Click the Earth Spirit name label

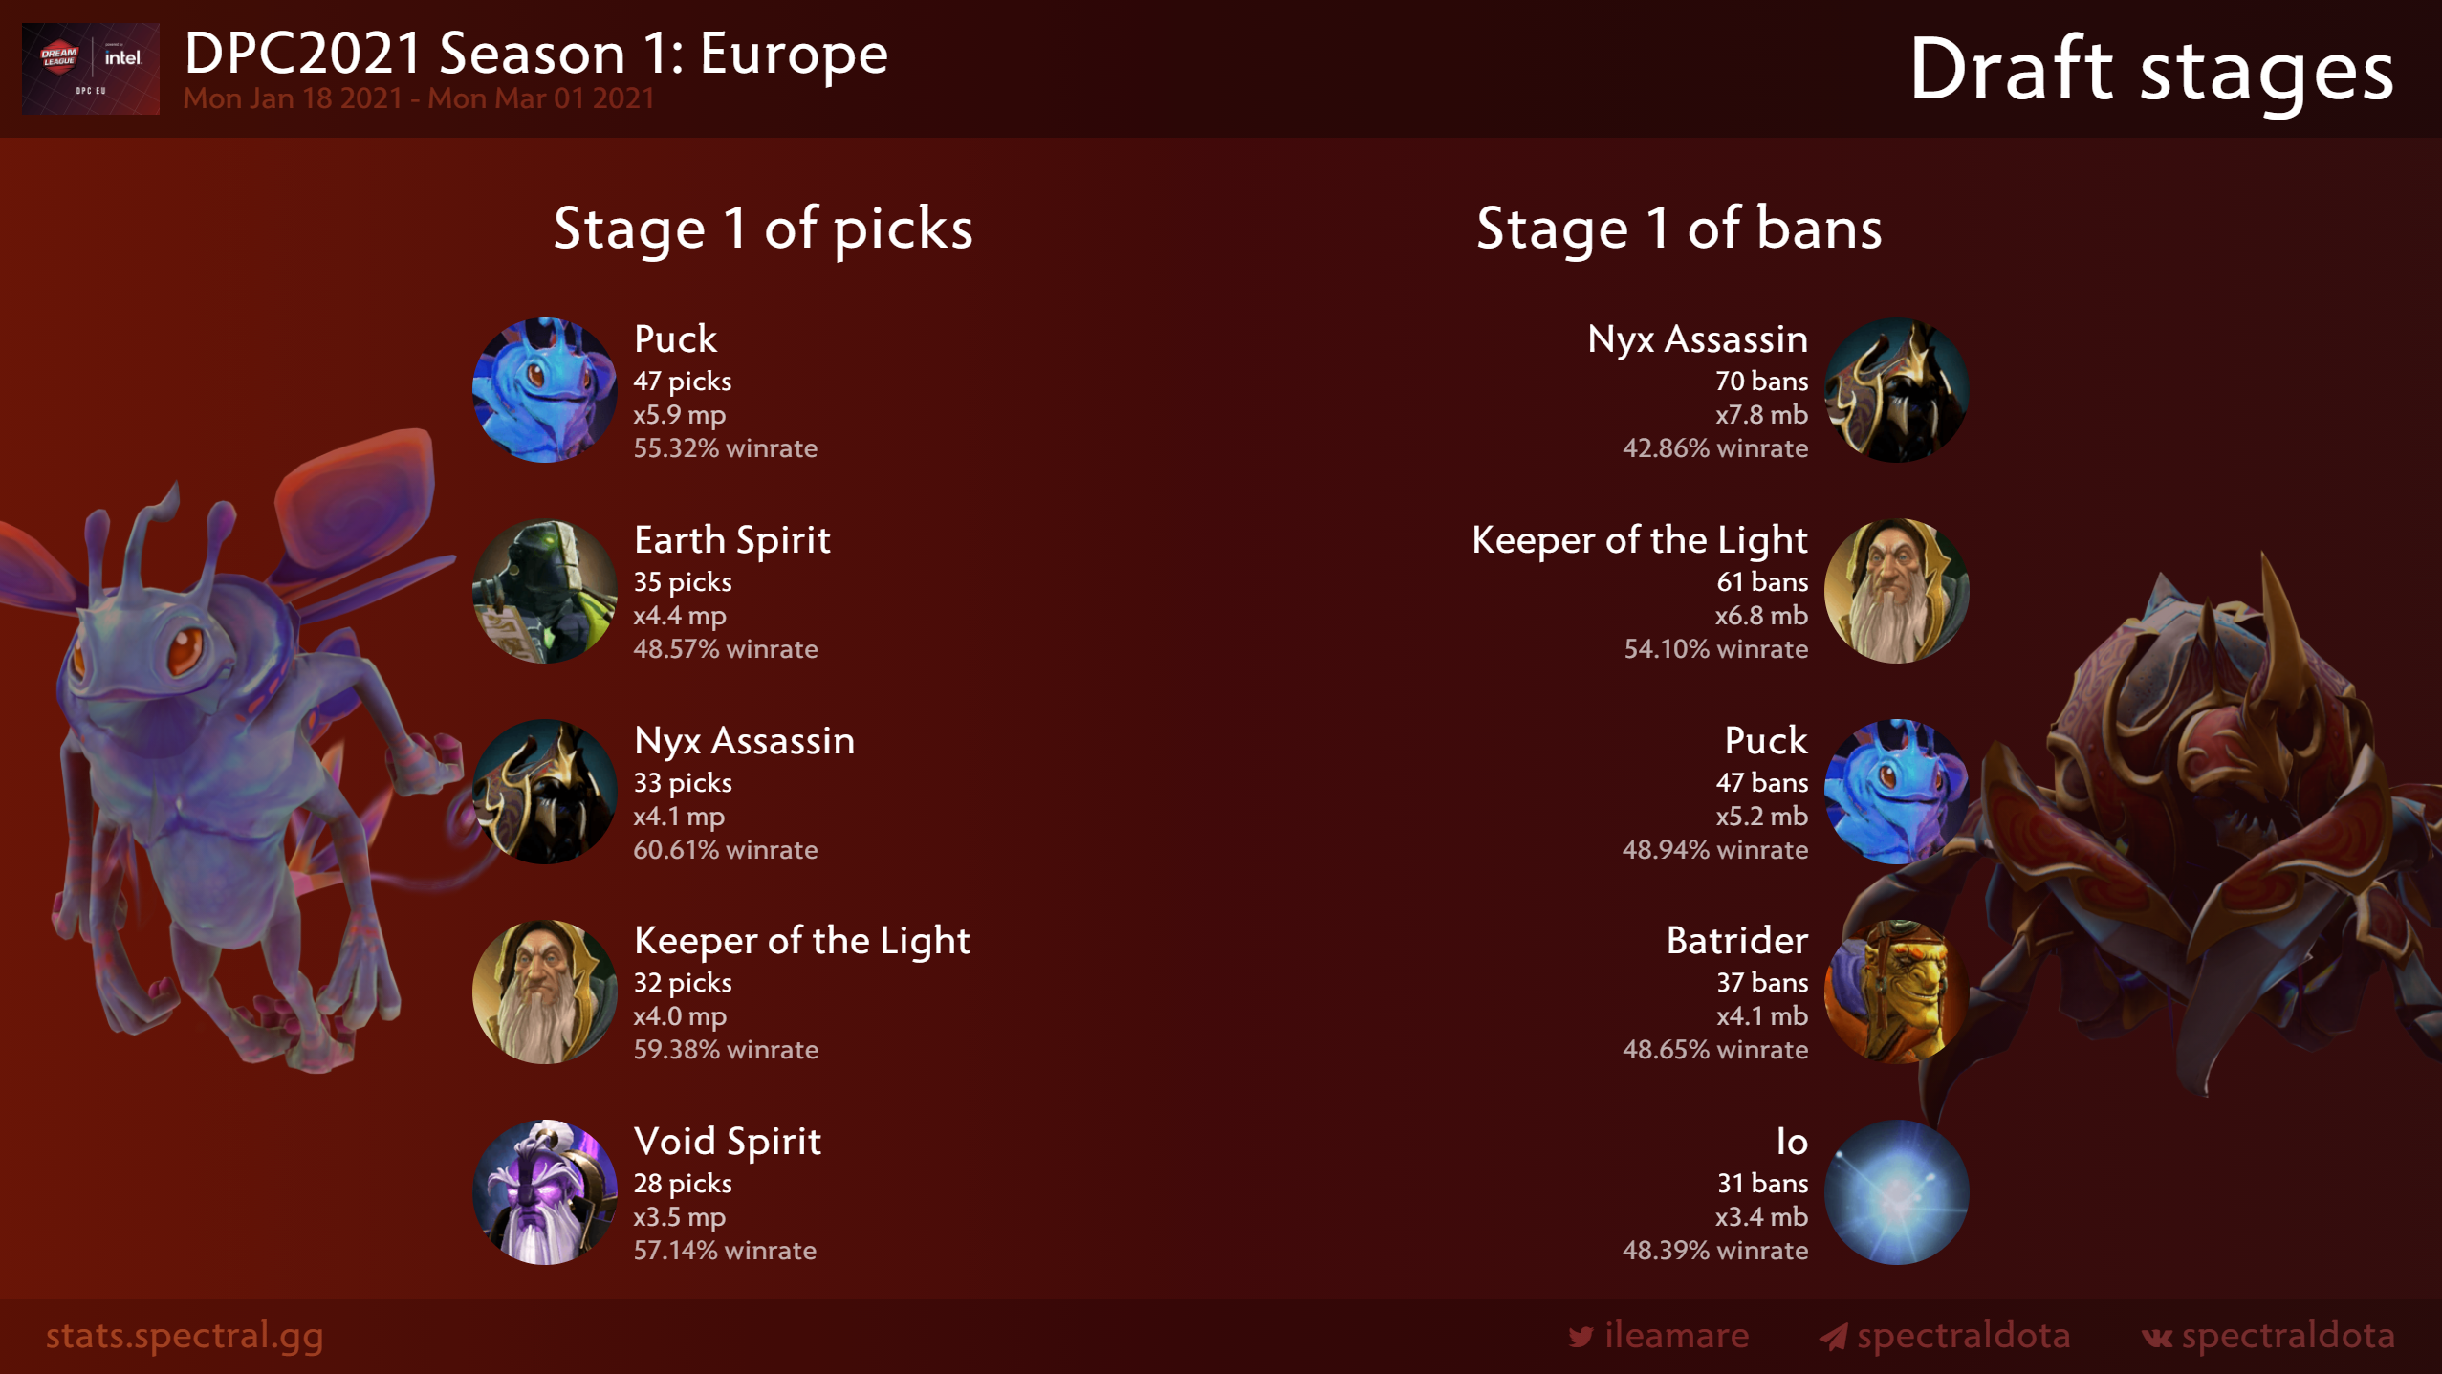tap(732, 540)
